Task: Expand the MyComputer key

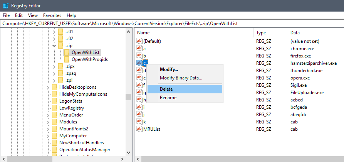Action: [48, 136]
